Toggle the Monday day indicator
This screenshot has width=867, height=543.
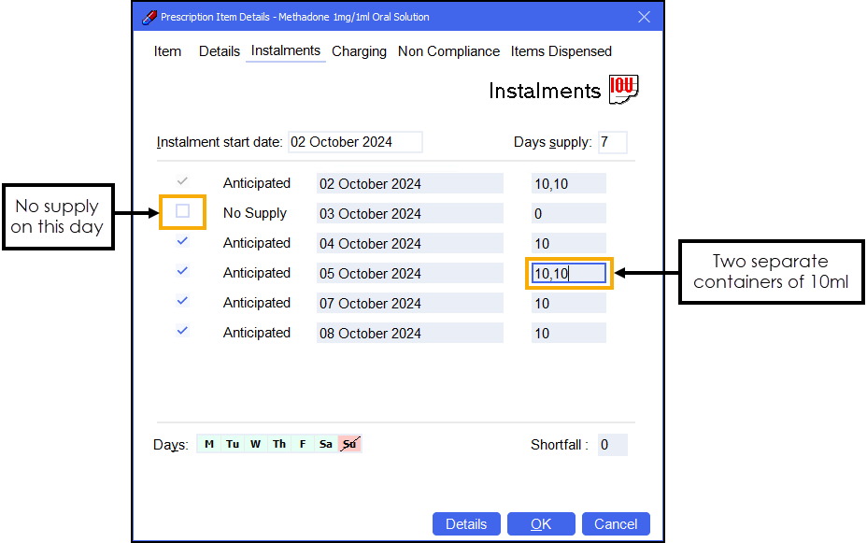(x=208, y=445)
